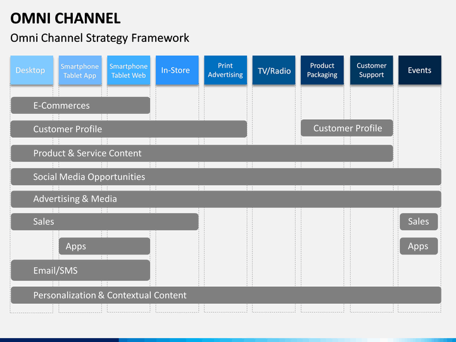456x342 pixels.
Task: Select the Product & Service Content bar
Action: click(x=202, y=153)
